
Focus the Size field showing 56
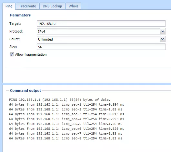tap(101, 47)
